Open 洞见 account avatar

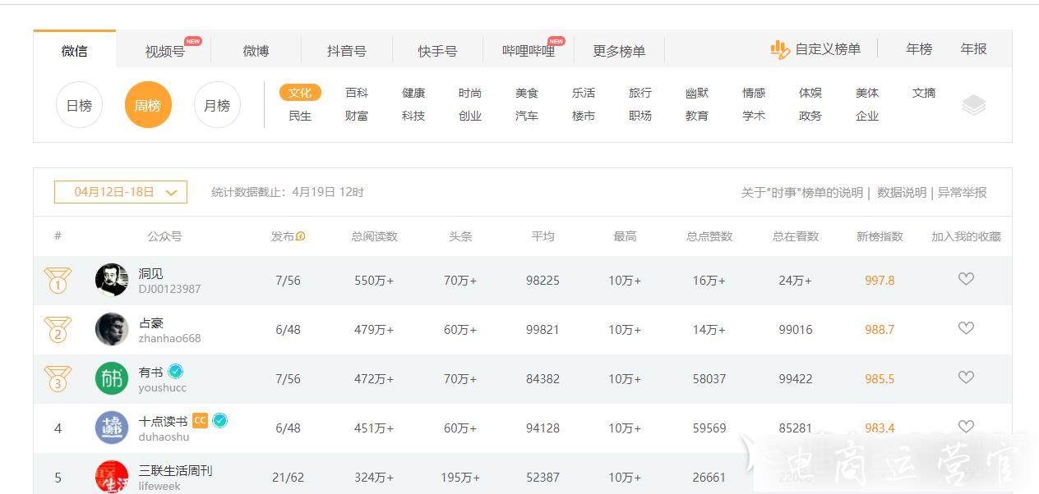tap(112, 281)
